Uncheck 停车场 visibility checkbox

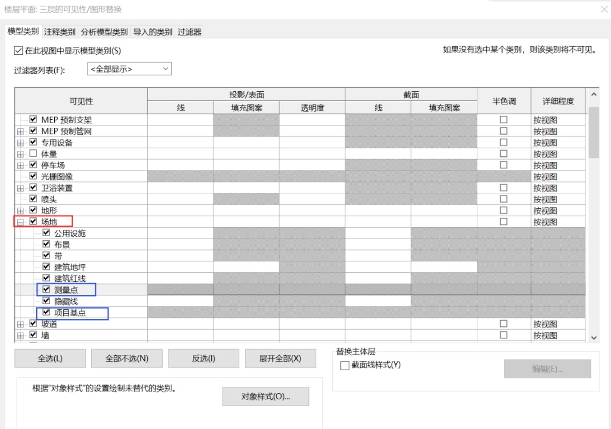coord(34,165)
